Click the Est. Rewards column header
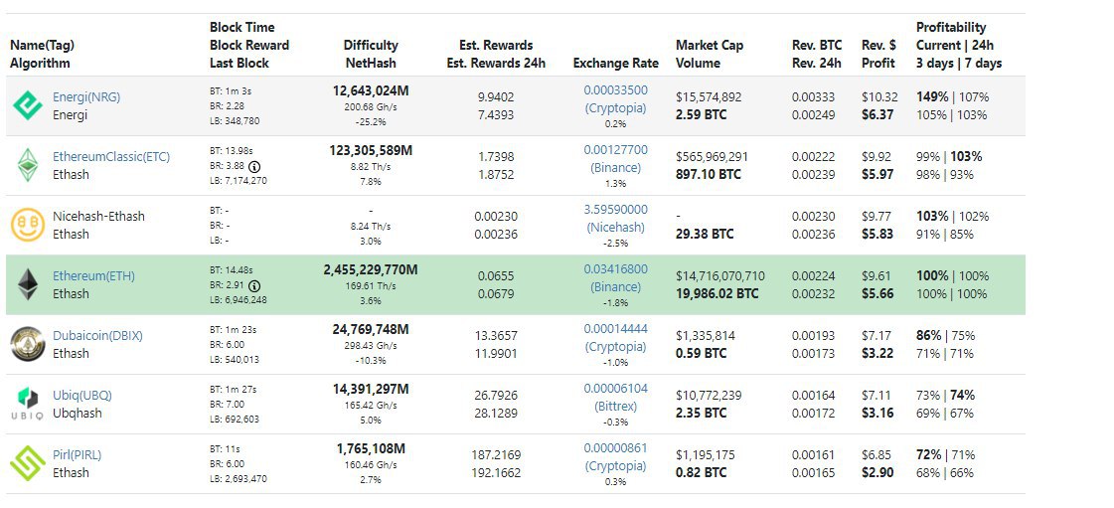 click(496, 45)
